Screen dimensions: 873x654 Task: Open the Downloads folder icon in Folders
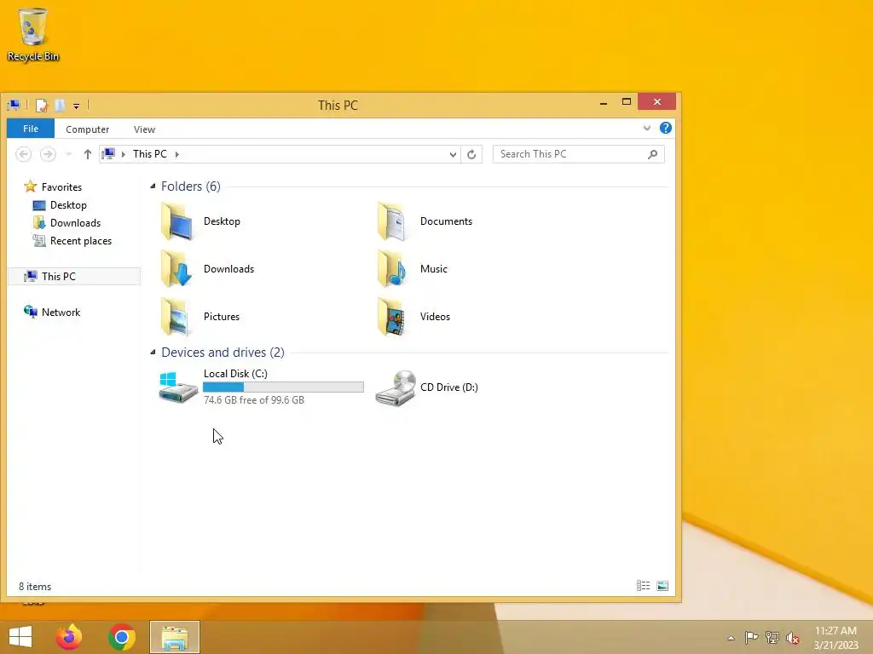[177, 269]
